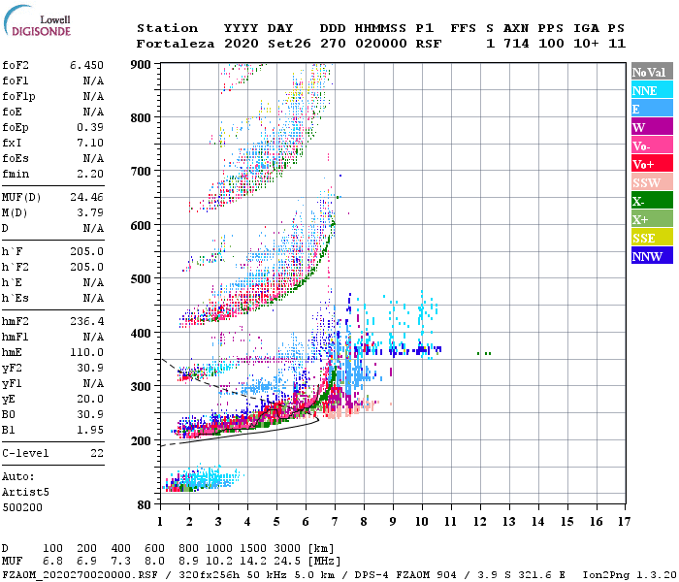Click the FZA0M_2020270020000.RSF filename
Image resolution: width=679 pixels, height=582 pixels.
pyautogui.click(x=80, y=575)
